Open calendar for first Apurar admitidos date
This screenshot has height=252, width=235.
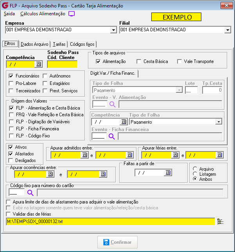84,155
